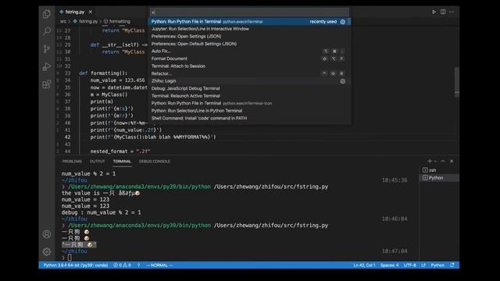The width and height of the screenshot is (500, 281).
Task: Maximize the terminal panel with chevron
Action: coord(443,162)
